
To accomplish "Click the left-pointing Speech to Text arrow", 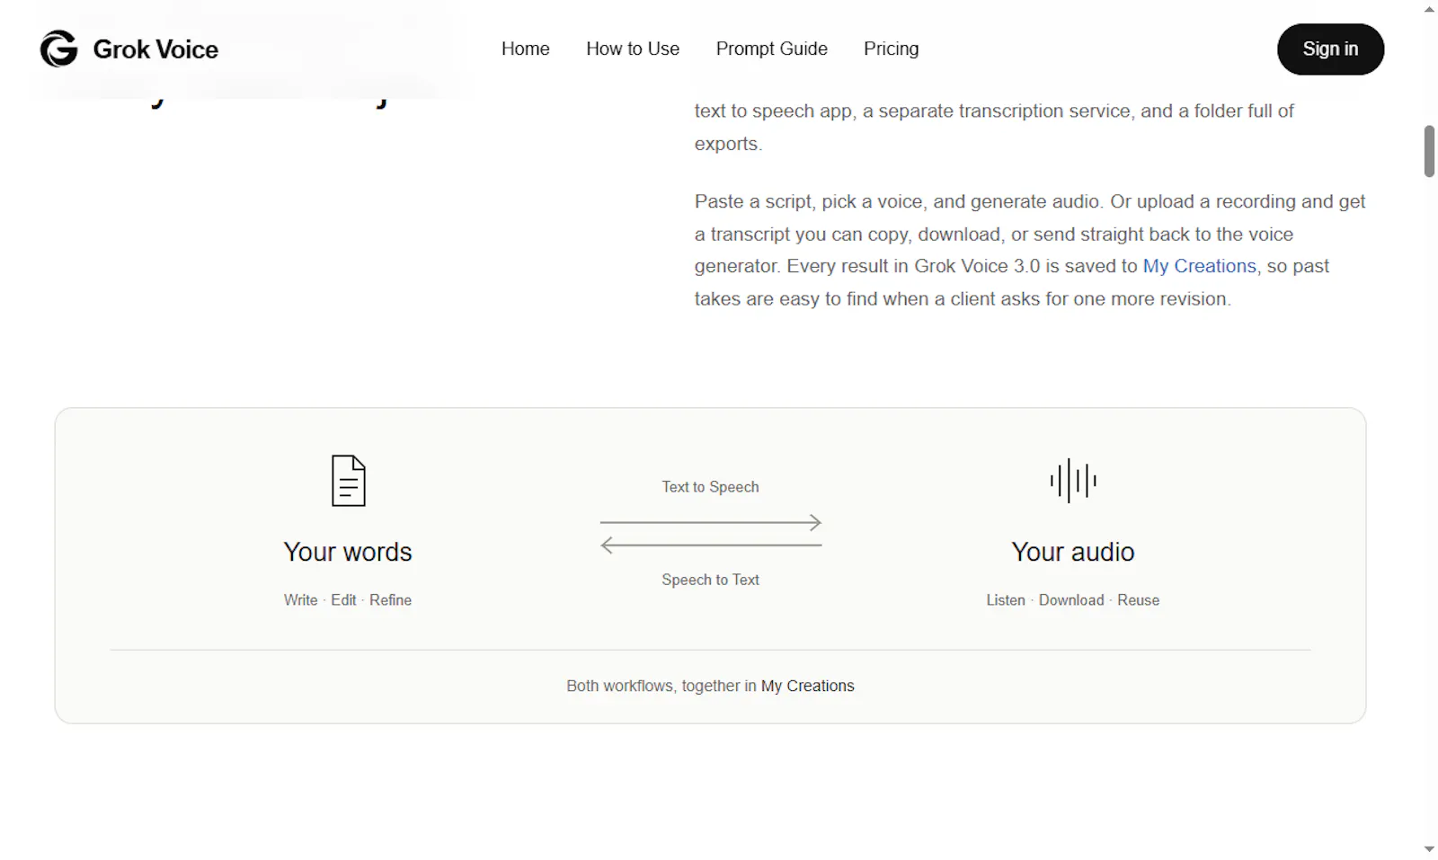I will pos(711,545).
